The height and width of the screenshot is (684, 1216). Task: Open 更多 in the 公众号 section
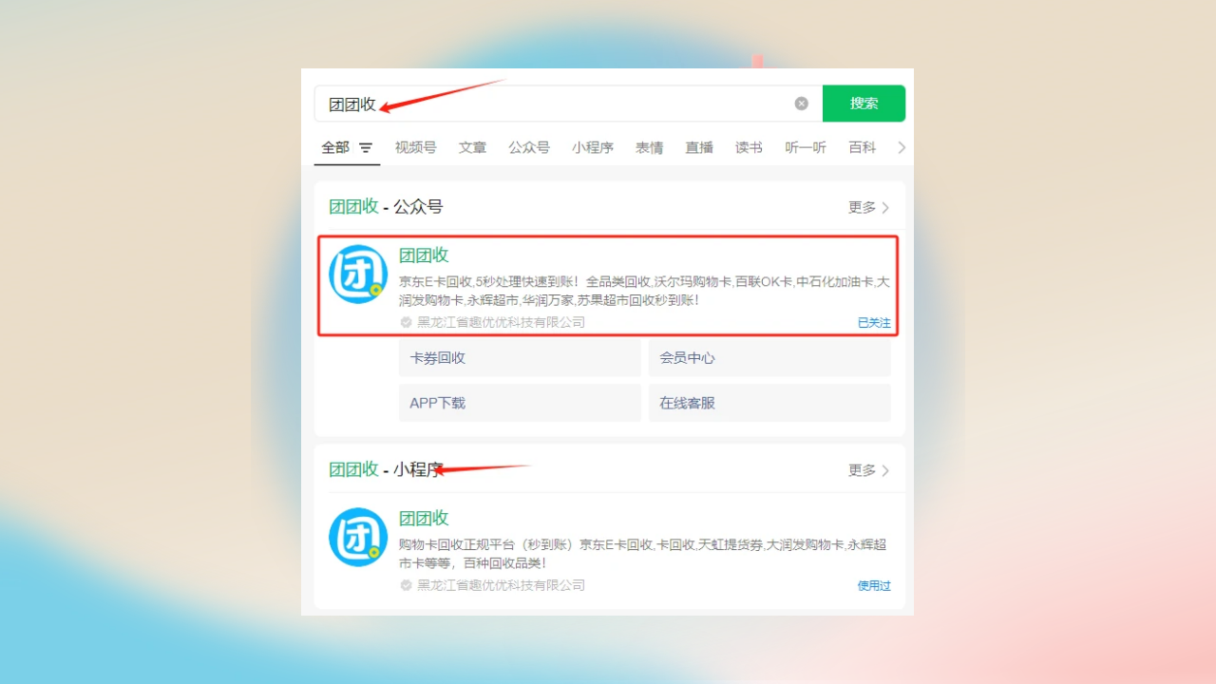click(868, 207)
